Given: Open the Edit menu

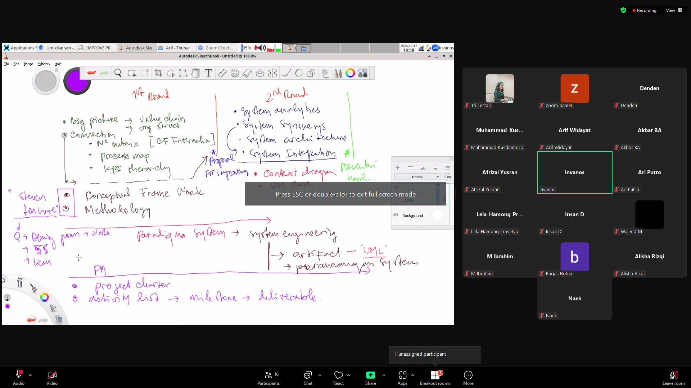Looking at the screenshot, I should pos(16,64).
